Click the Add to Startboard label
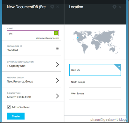Screen dimensions: 129x123 [21, 107]
